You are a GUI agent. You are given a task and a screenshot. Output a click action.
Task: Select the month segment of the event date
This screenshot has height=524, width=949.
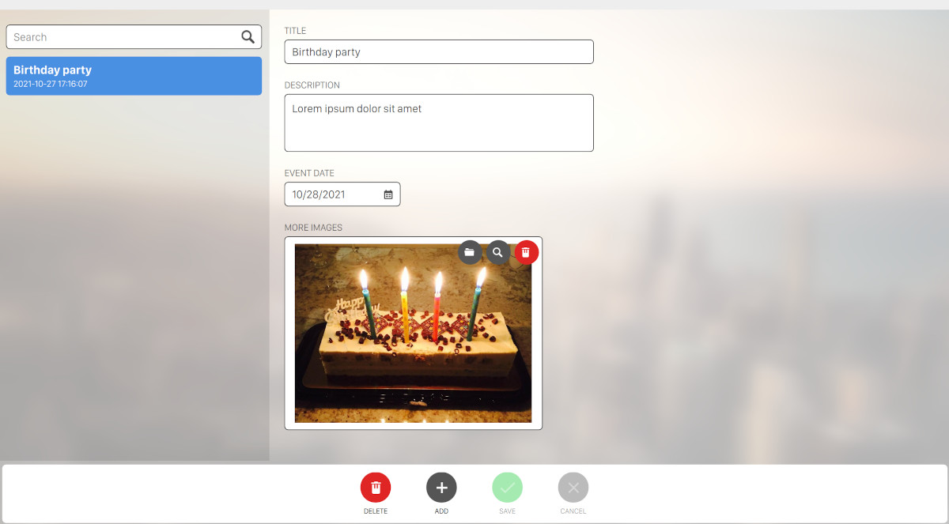point(298,194)
